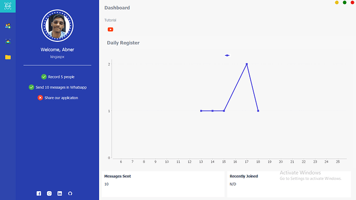
Task: Play the YouTube tutorial icon
Action: (110, 29)
